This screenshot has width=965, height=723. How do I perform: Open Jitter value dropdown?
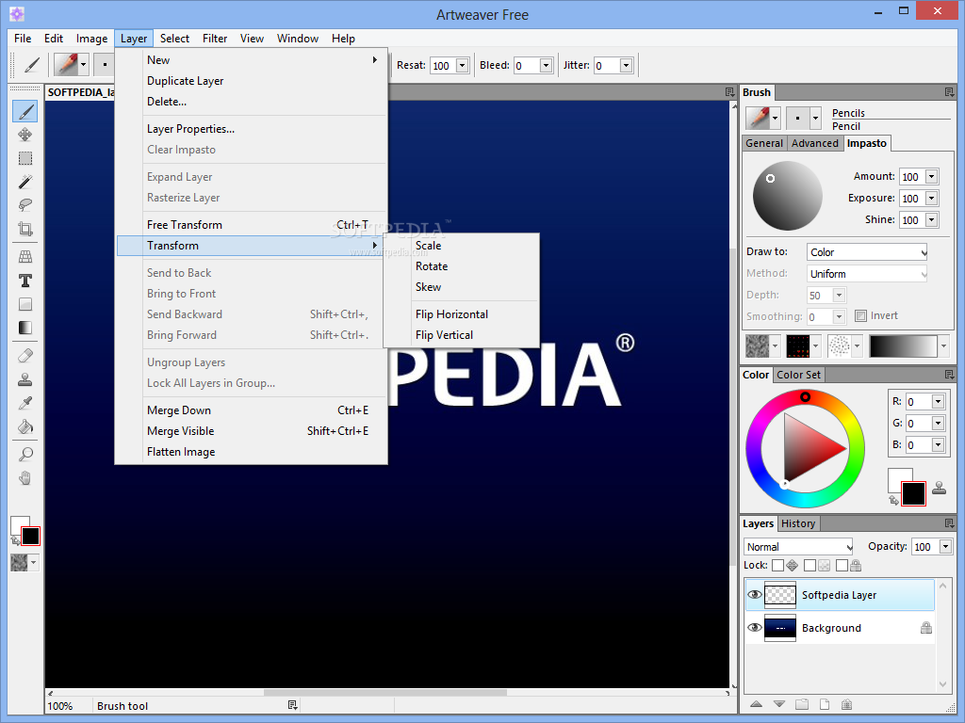[626, 65]
